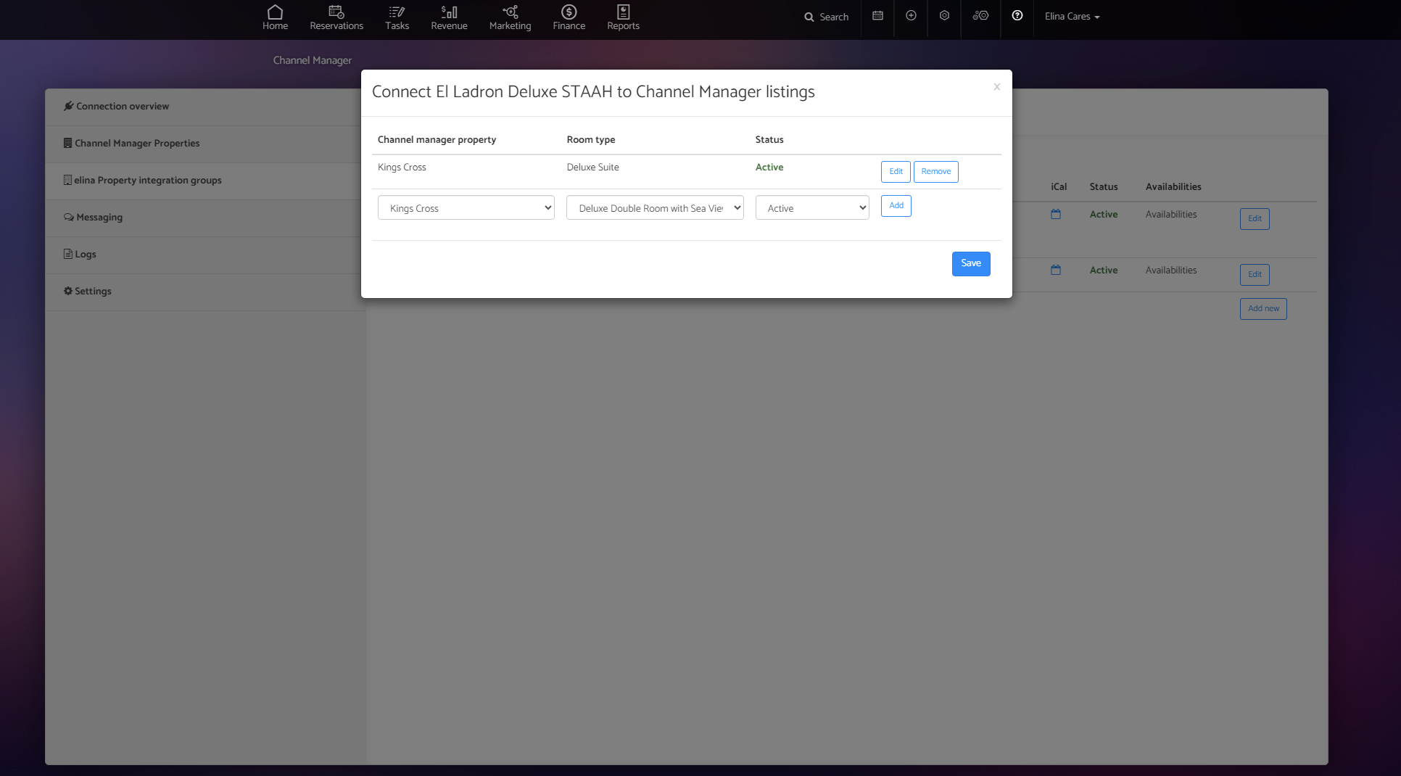Expand the Active status dropdown
Viewport: 1401px width, 776px height.
pyautogui.click(x=811, y=208)
